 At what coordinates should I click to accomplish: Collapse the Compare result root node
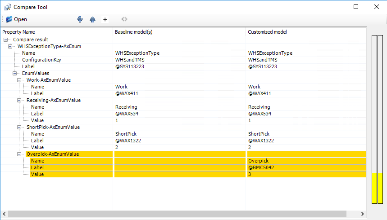(x=5, y=40)
